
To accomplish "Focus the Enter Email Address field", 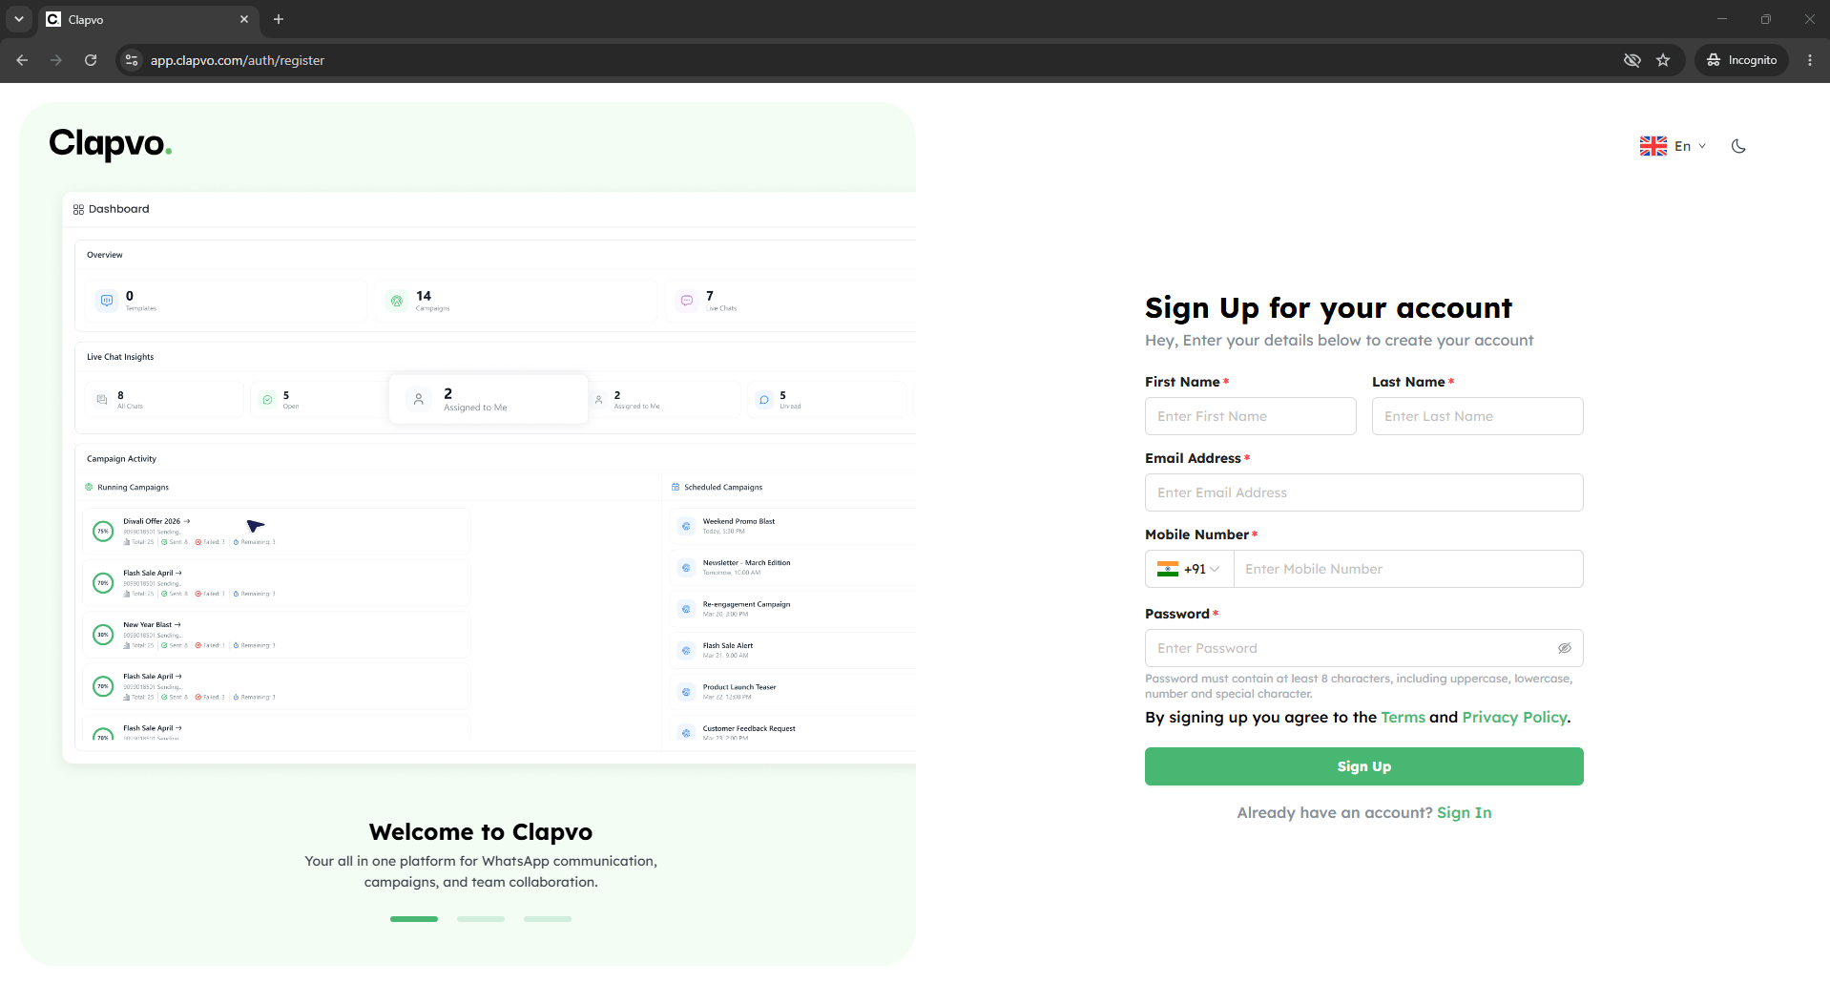I will 1363,492.
